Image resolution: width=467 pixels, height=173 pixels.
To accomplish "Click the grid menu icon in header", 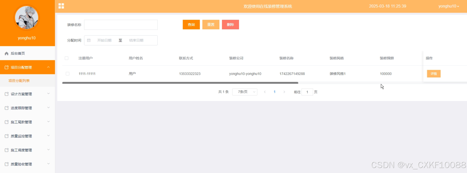I will click(x=61, y=6).
